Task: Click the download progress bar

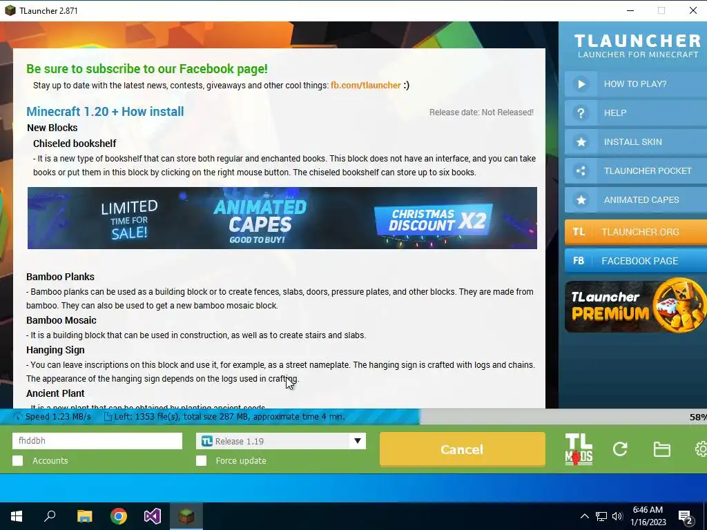Action: coord(353,417)
